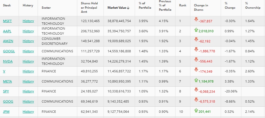View History for the AMZN row

(x=28, y=41)
